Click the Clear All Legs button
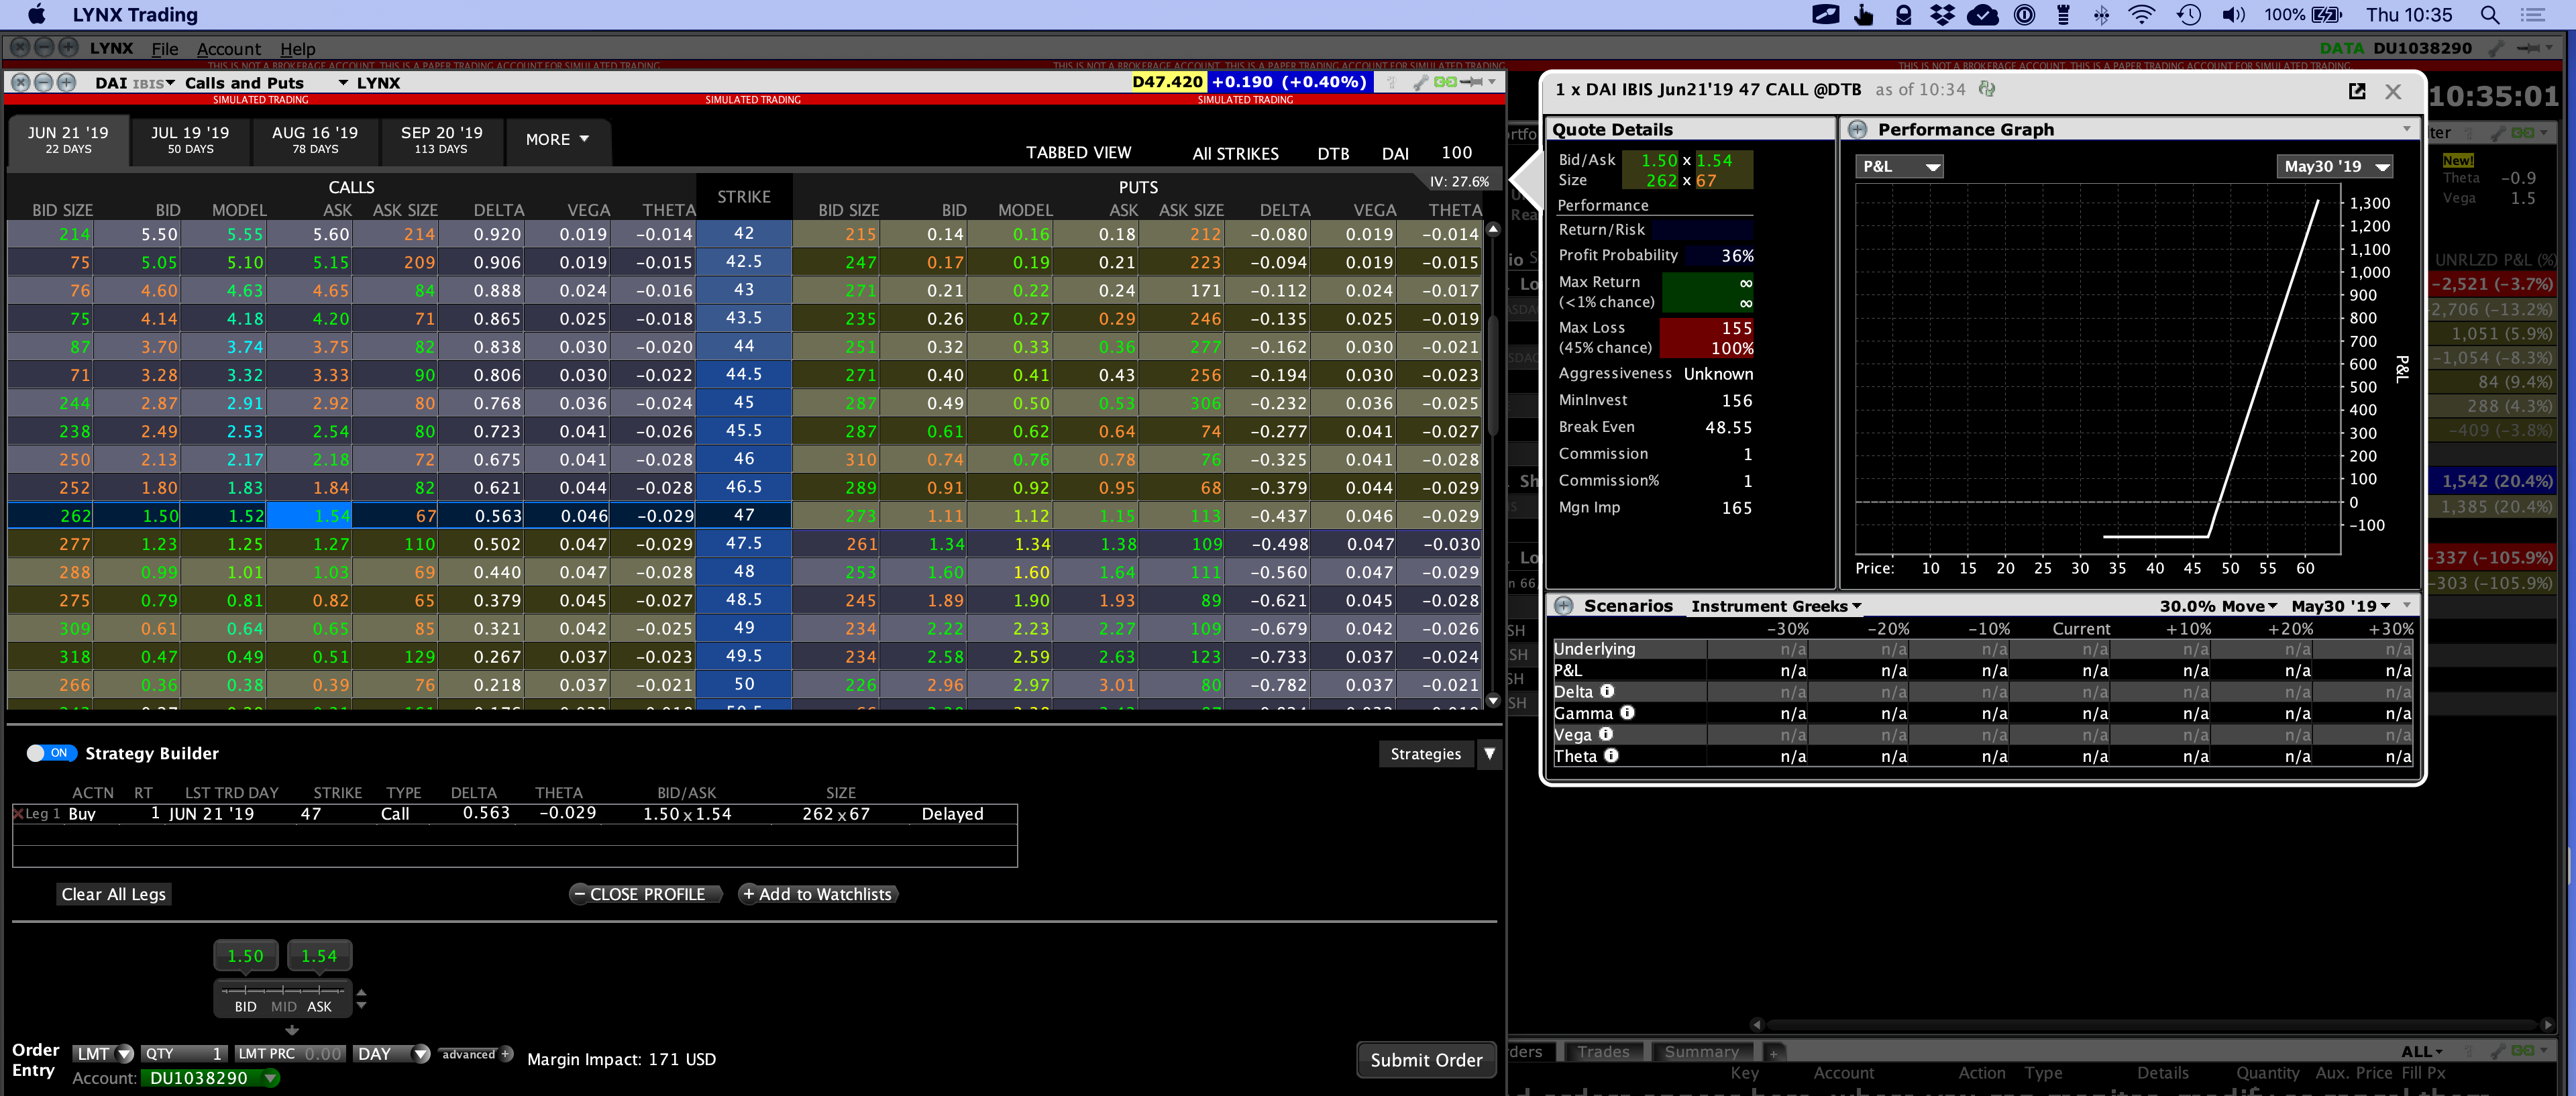 pos(114,894)
